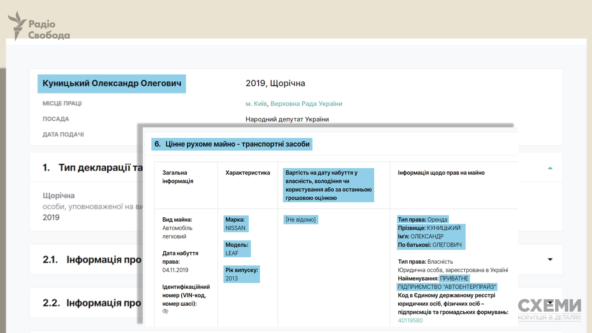The image size is (592, 333).
Task: Click the [Не відомо] value cell
Action: point(301,220)
